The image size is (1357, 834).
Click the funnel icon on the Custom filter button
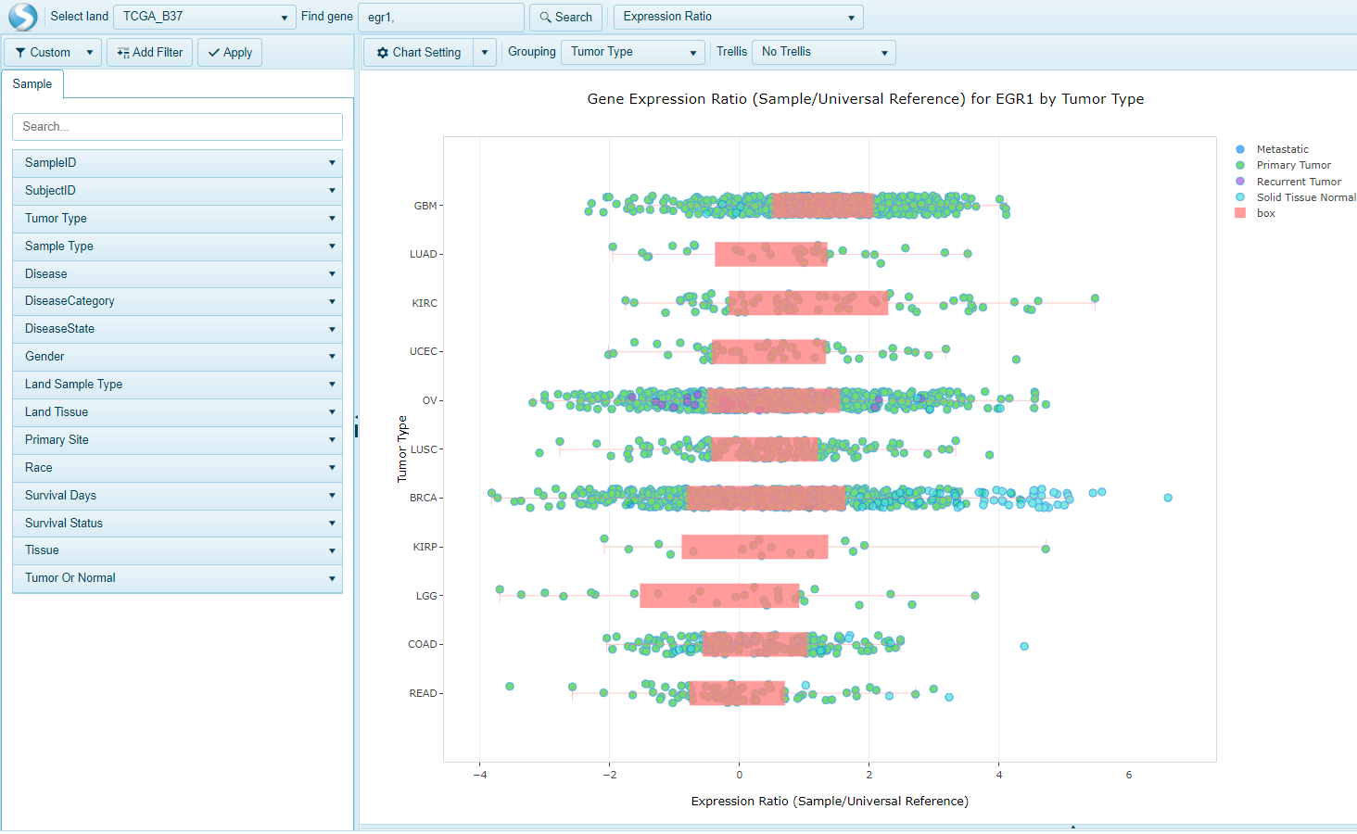[21, 52]
